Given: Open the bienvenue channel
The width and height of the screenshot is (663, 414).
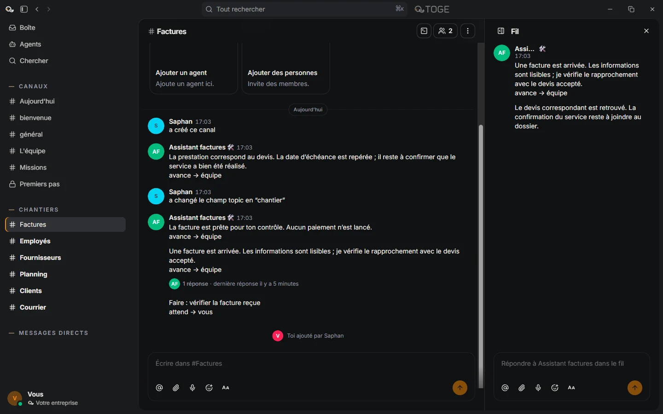Looking at the screenshot, I should click(65, 118).
